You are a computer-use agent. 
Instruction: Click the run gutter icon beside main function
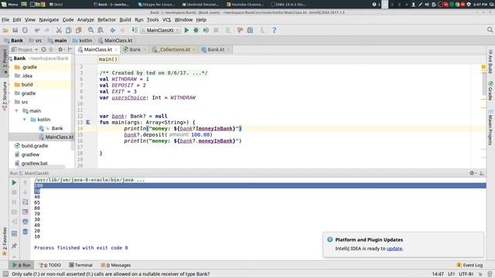click(x=88, y=122)
